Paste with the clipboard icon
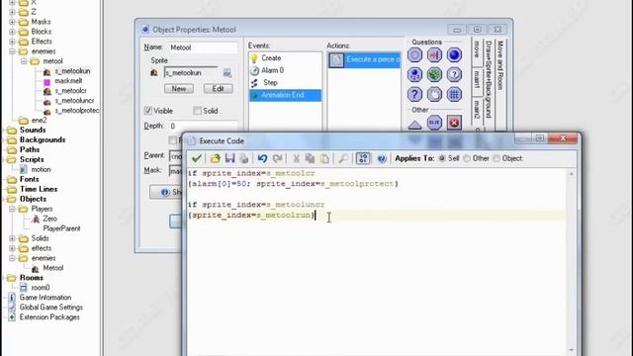 [x=324, y=158]
